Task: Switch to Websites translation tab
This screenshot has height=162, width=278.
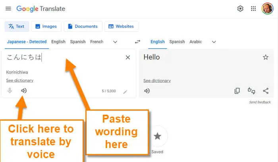Action: pos(122,26)
